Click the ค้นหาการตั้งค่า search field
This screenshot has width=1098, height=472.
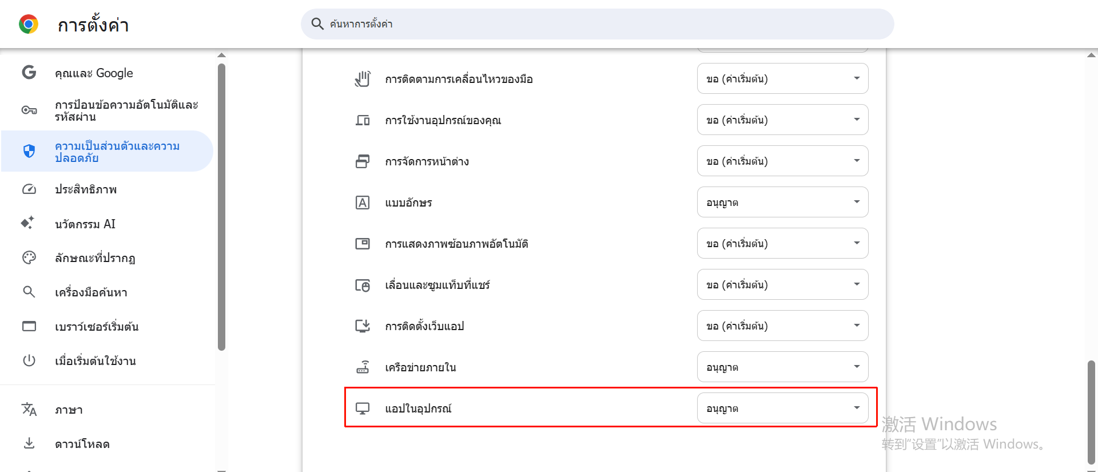coord(597,24)
